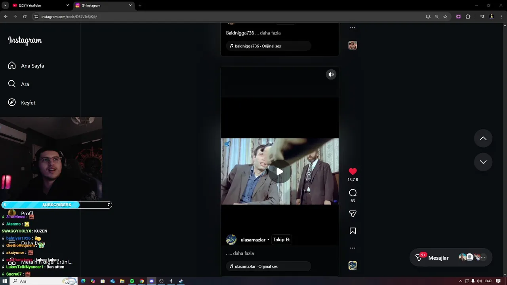Open Chrome from the taskbar
Viewport: 507px width, 285px height.
pos(142,281)
